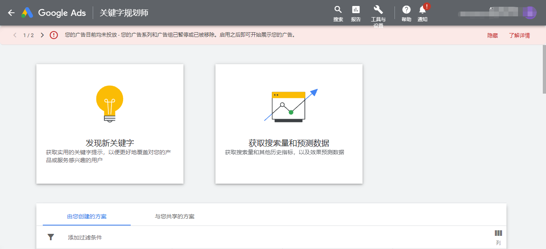Screen dimensions: 546x249
Task: Open the 列 columns icon
Action: (x=498, y=233)
